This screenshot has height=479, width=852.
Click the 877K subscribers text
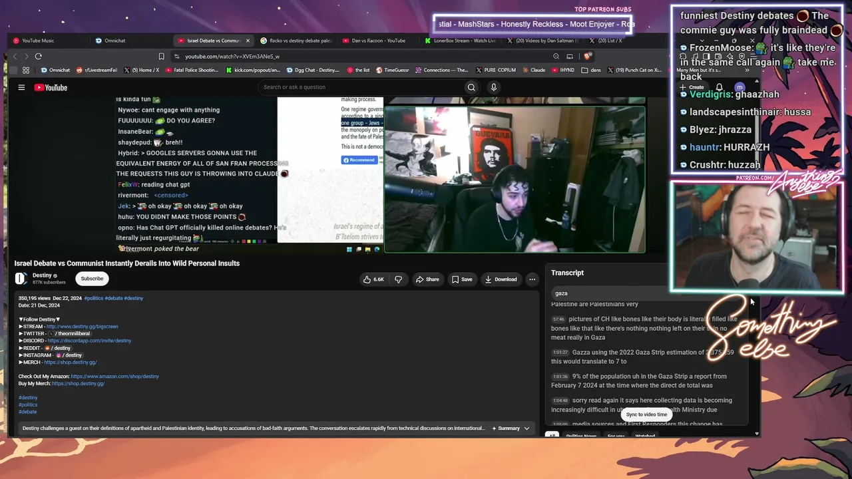pos(49,283)
